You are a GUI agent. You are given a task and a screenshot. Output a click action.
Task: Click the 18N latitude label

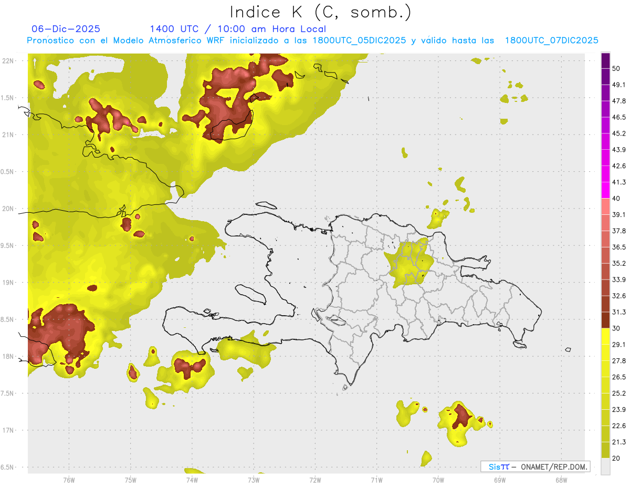coord(7,356)
